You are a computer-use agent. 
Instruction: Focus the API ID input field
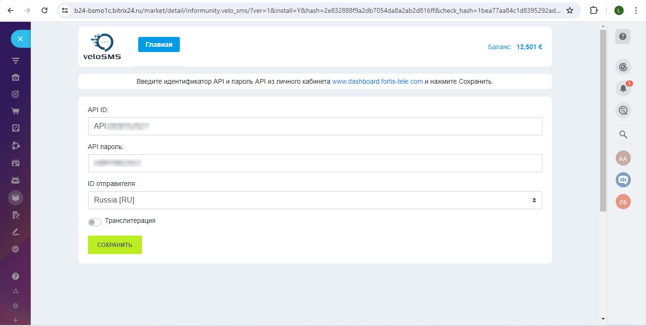315,126
